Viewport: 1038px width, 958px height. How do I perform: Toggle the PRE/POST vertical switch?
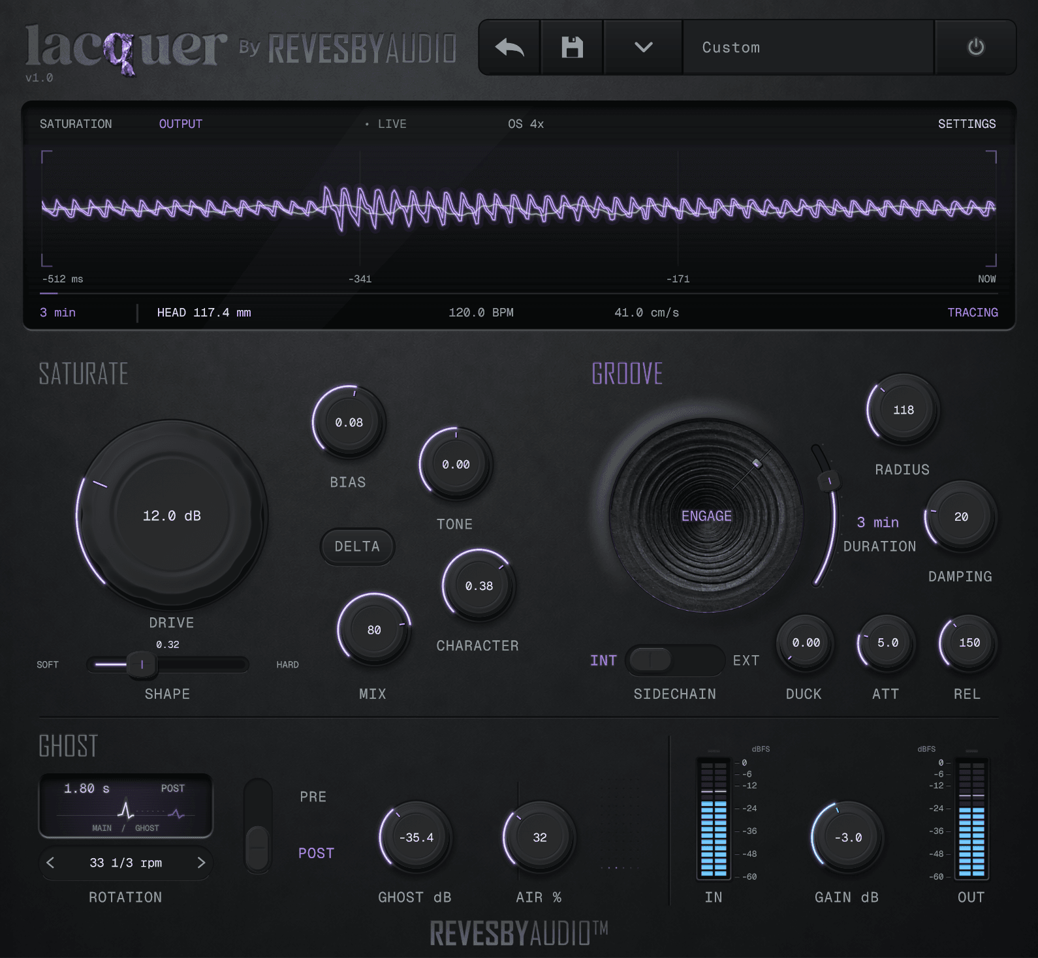(258, 826)
